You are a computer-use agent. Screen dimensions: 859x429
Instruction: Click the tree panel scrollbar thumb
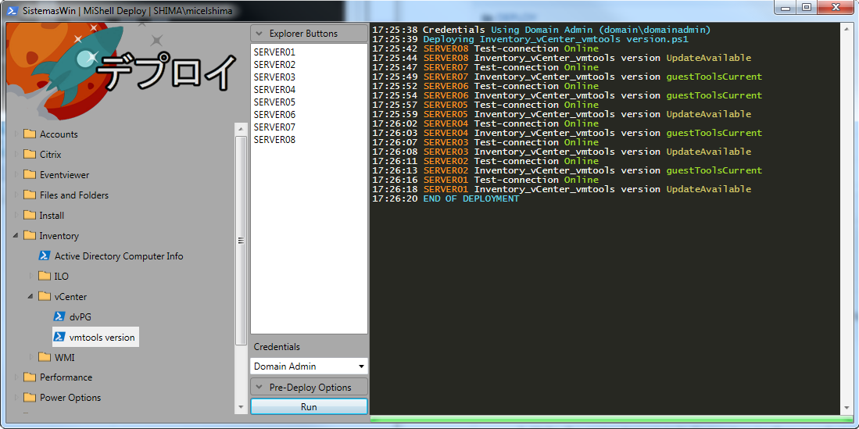coord(241,240)
